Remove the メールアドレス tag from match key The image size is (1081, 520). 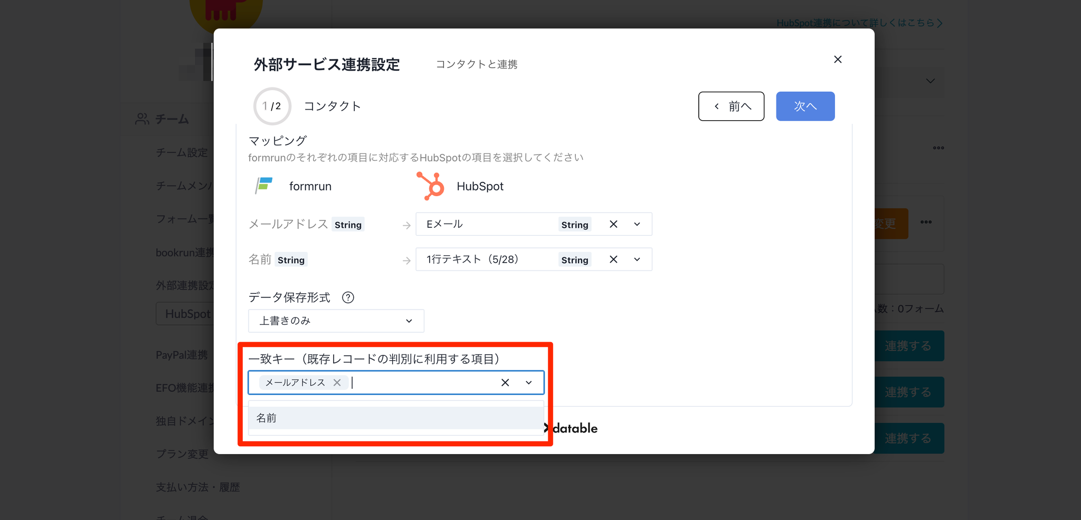pos(337,382)
